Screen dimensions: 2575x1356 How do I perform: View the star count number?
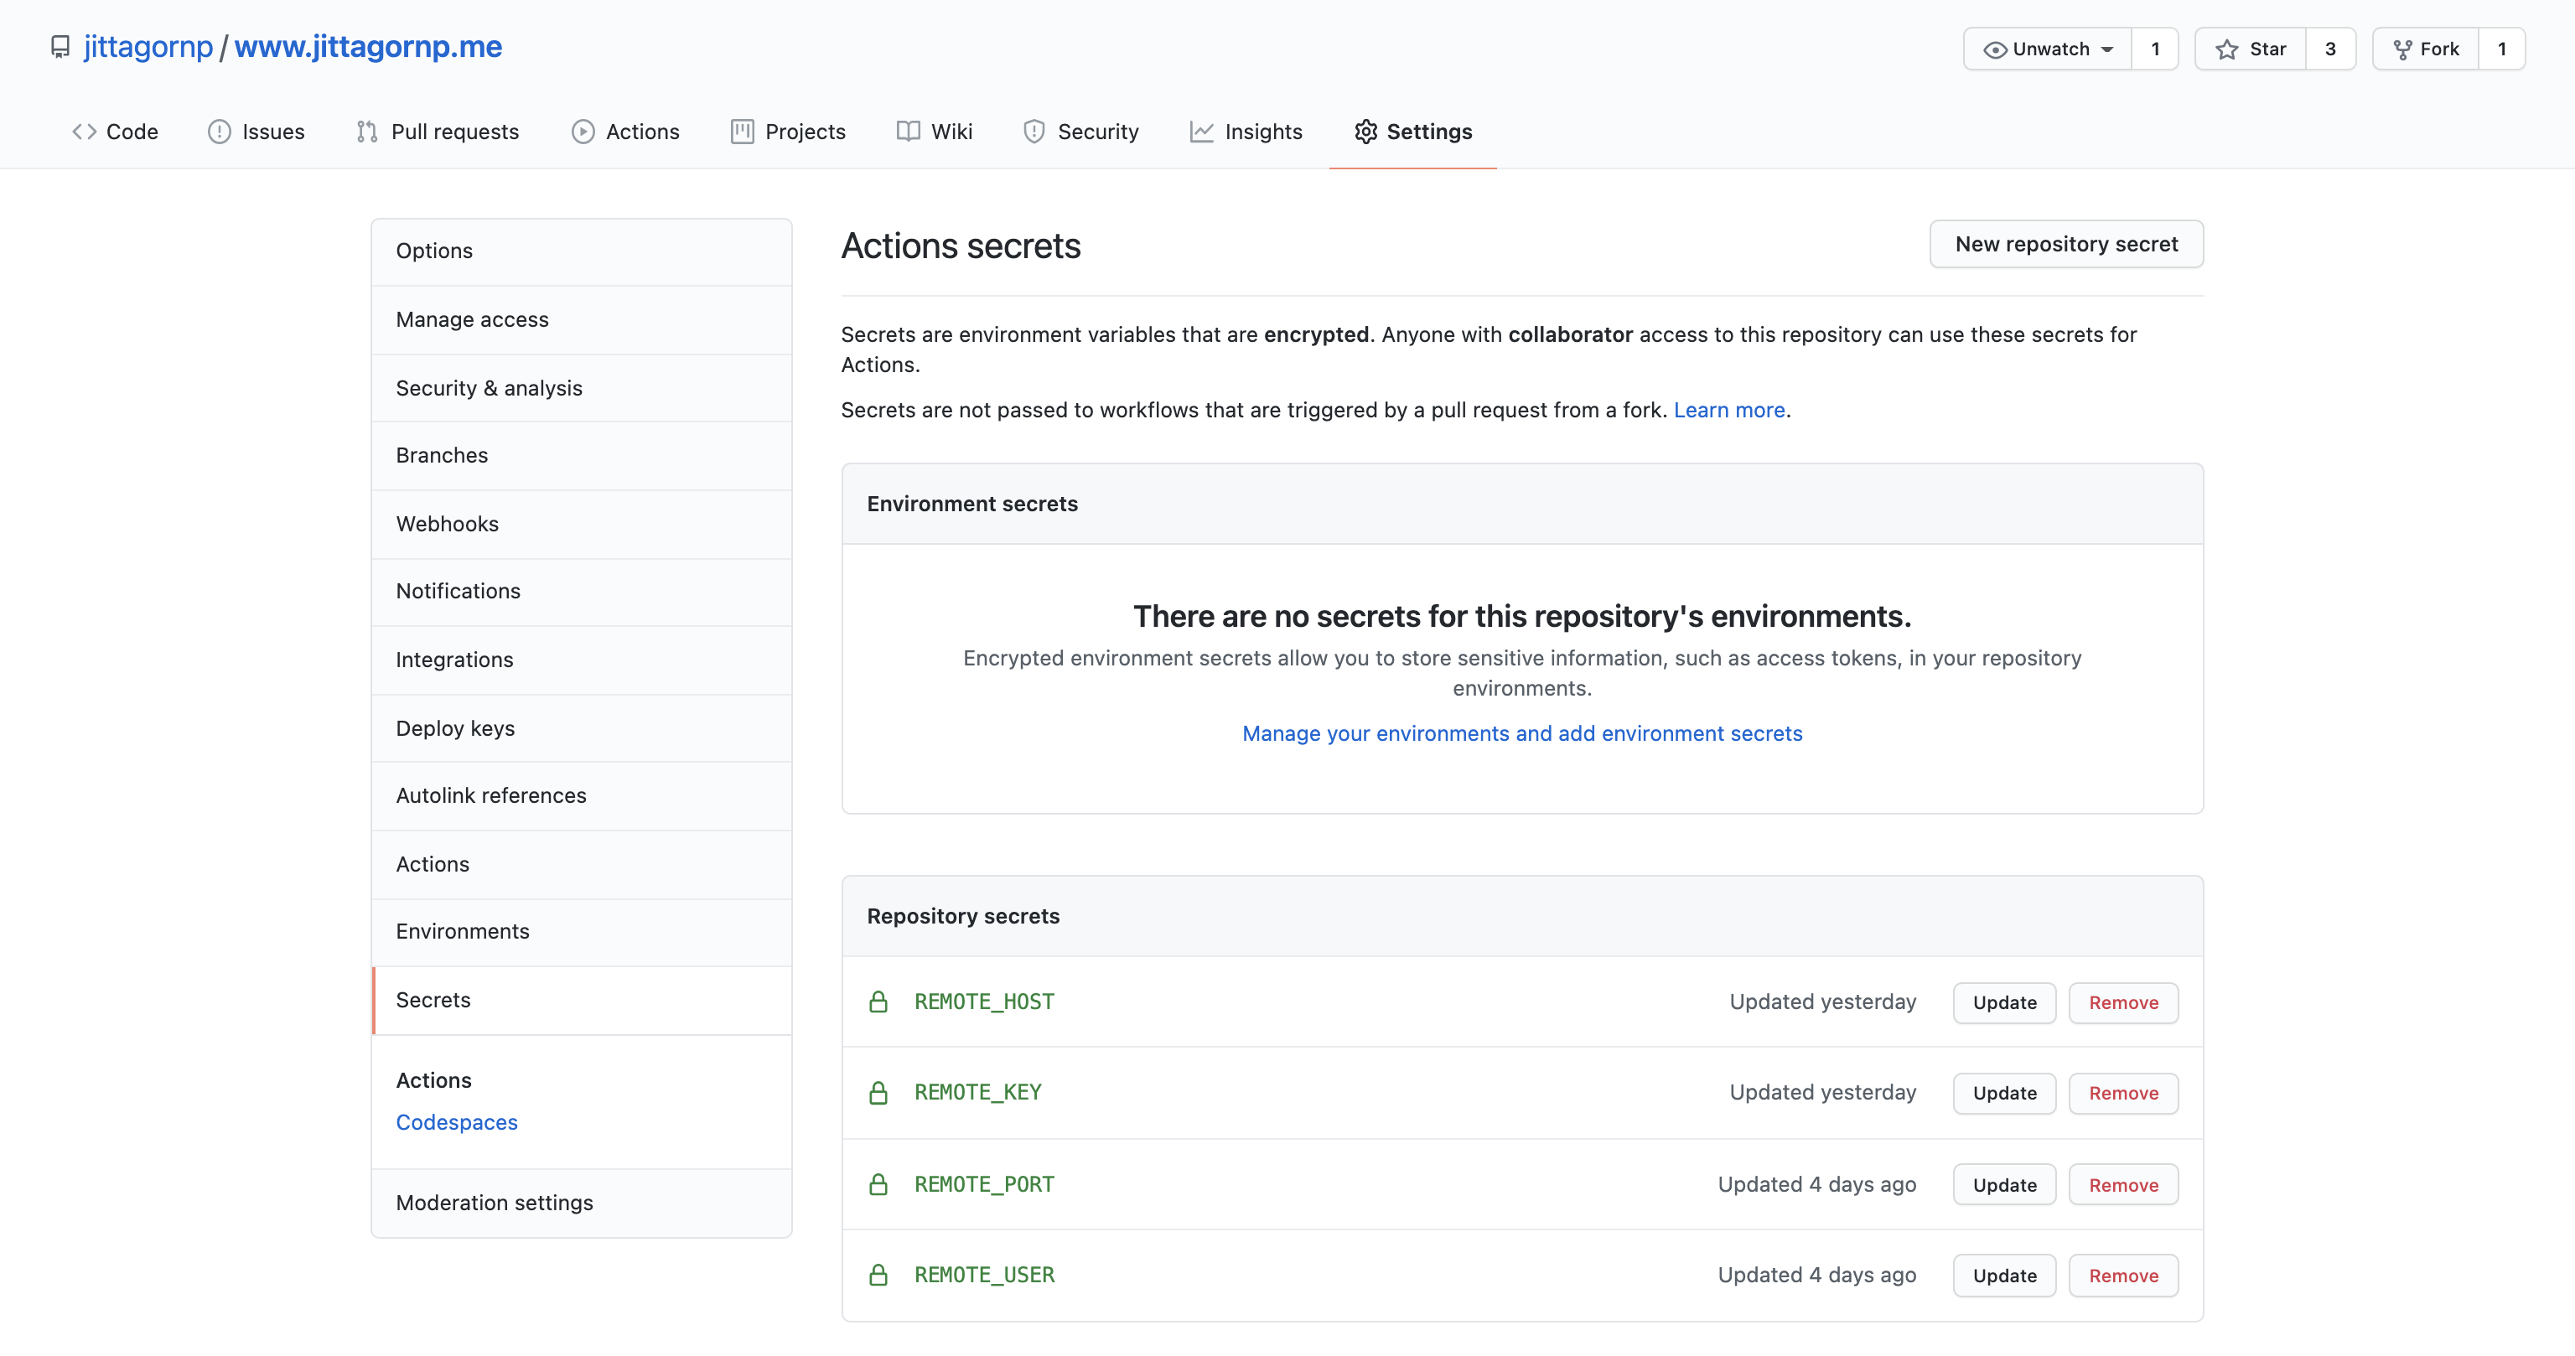pyautogui.click(x=2329, y=49)
